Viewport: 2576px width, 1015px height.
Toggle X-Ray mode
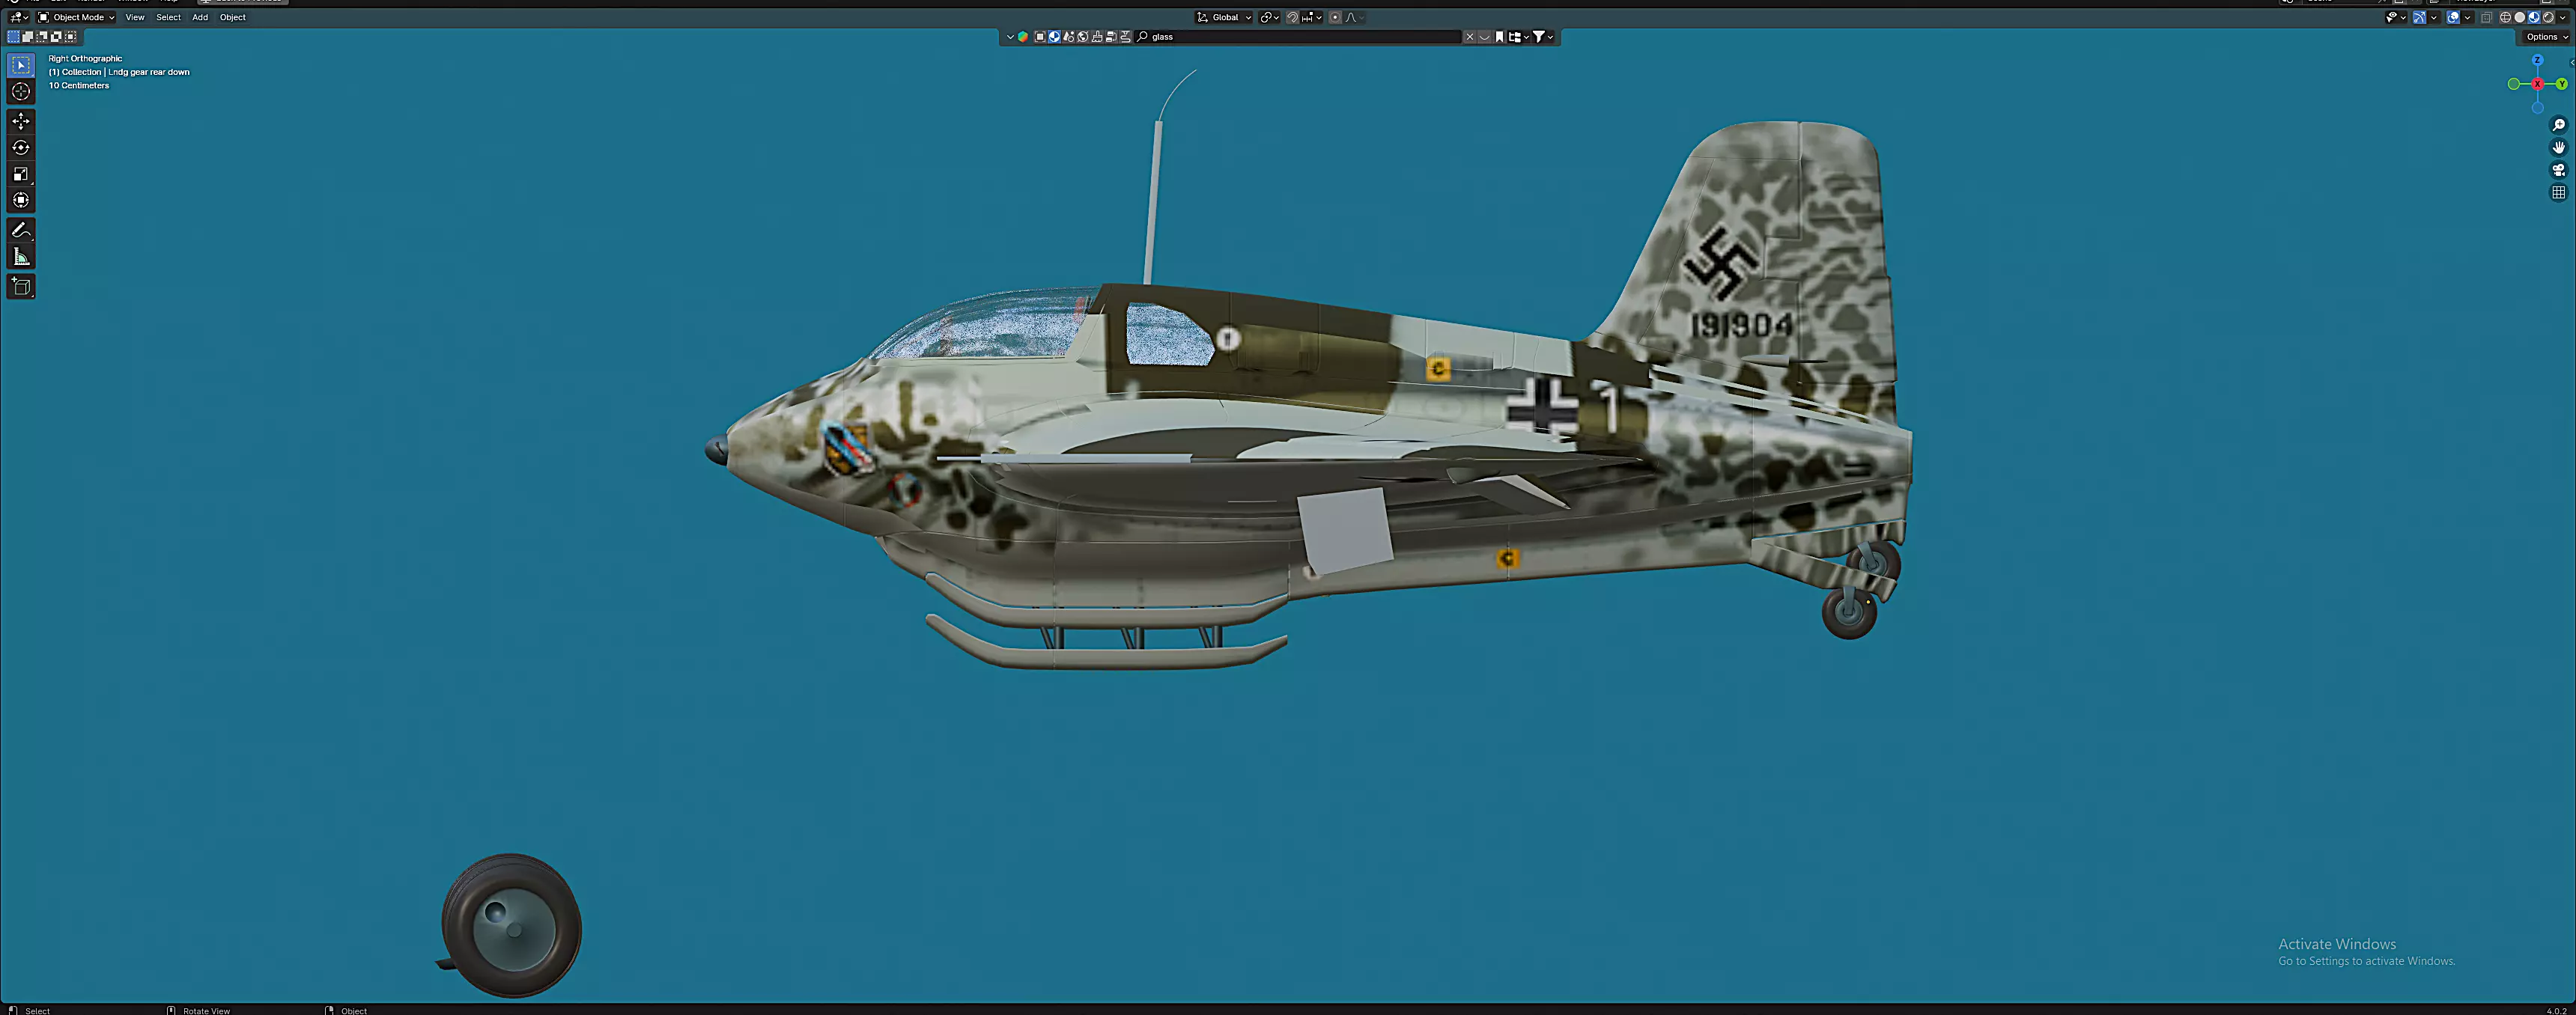tap(2487, 18)
